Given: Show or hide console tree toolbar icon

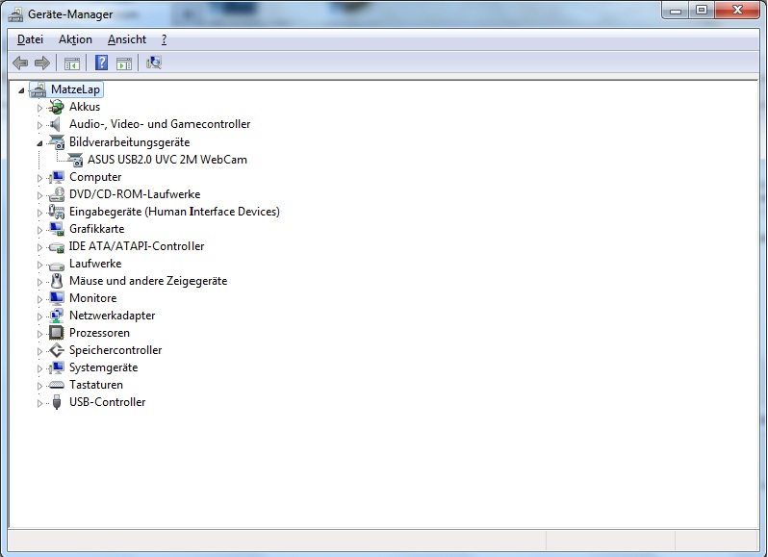Looking at the screenshot, I should (71, 63).
